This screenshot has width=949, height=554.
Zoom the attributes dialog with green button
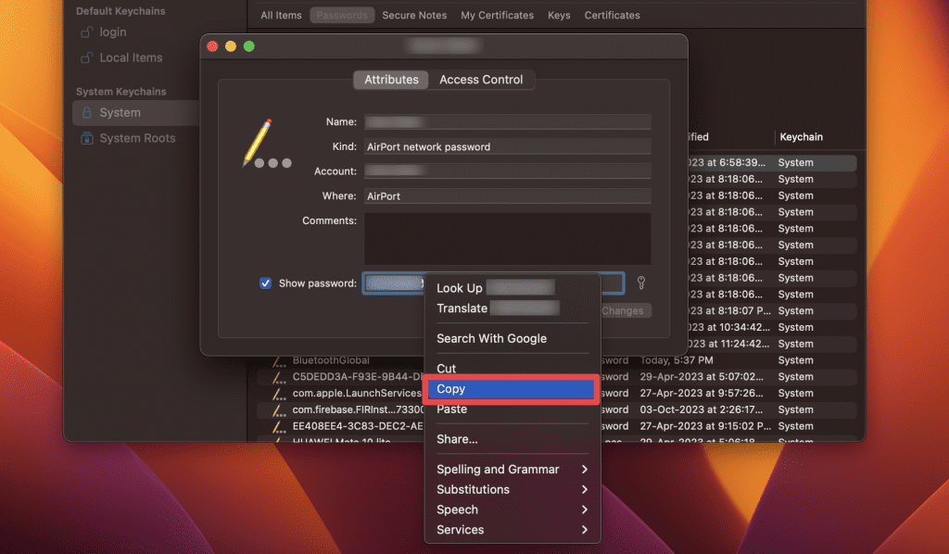248,46
